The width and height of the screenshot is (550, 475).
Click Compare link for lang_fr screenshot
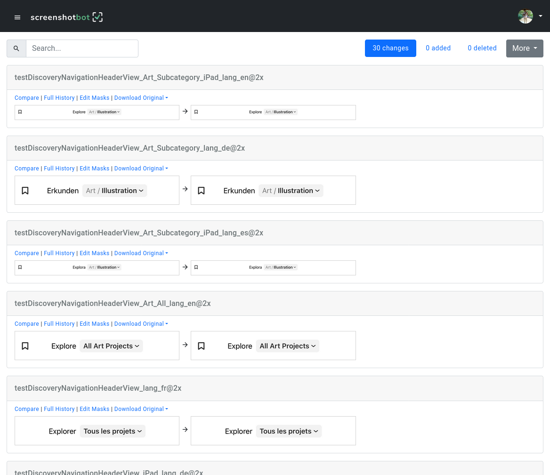coord(27,409)
